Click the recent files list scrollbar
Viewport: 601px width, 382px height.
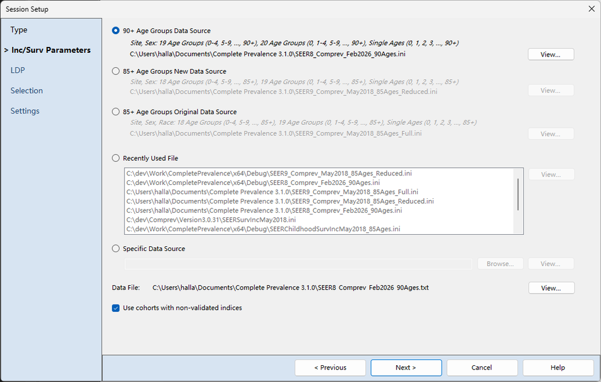coord(518,194)
